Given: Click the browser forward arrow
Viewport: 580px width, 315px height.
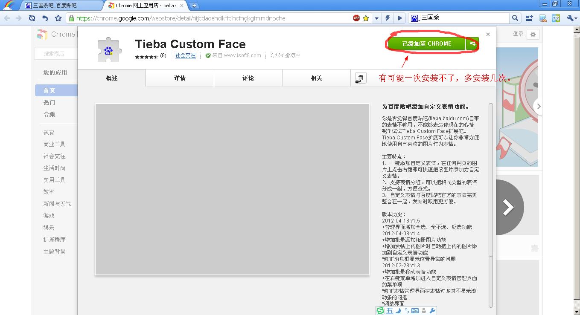Looking at the screenshot, I should click(19, 18).
